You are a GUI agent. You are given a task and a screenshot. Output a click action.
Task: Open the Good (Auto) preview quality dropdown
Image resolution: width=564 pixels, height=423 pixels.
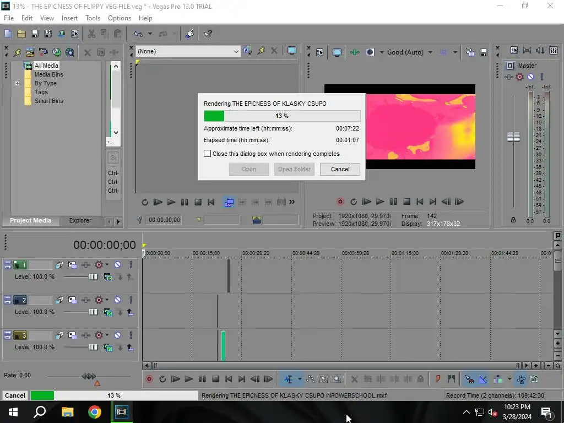pyautogui.click(x=430, y=52)
